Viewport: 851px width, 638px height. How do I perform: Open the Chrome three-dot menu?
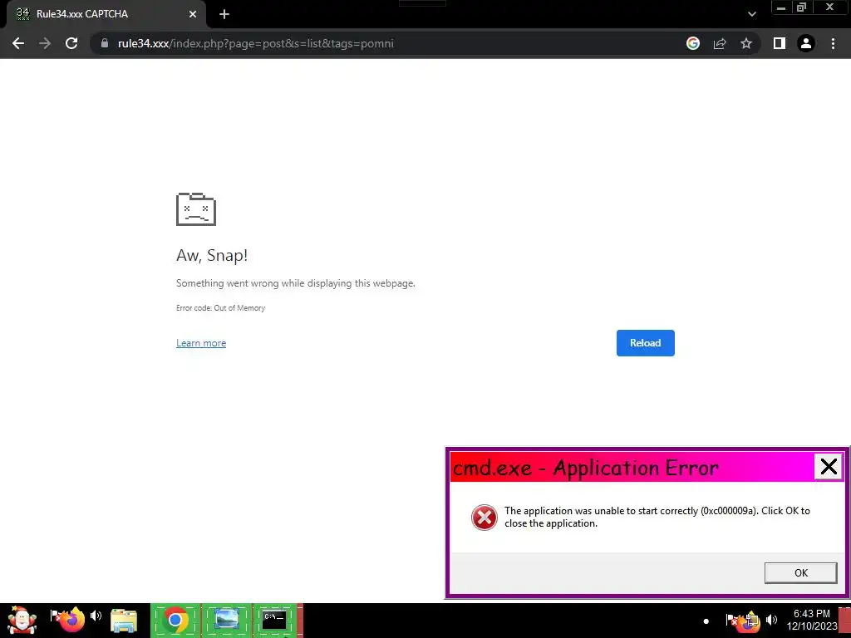pos(833,43)
